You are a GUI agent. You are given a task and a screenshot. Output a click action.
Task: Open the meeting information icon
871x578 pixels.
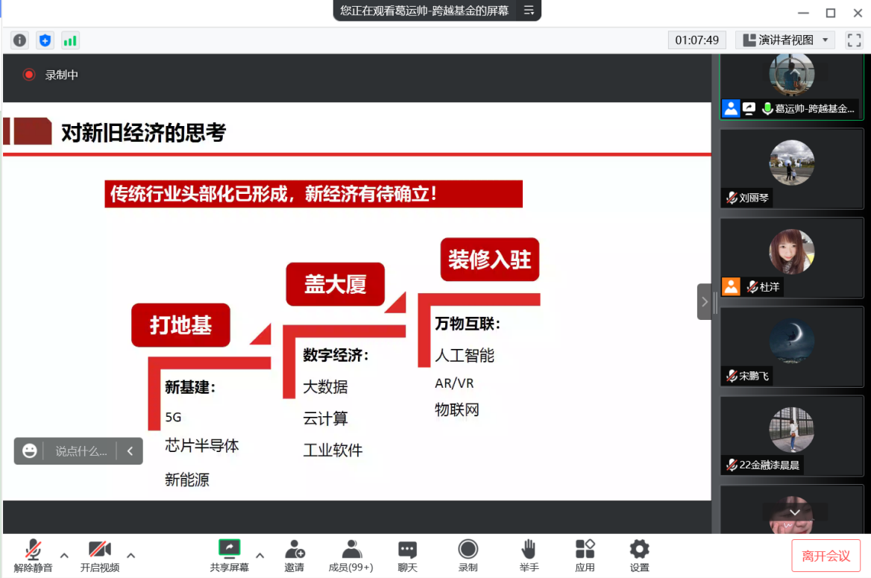click(20, 40)
